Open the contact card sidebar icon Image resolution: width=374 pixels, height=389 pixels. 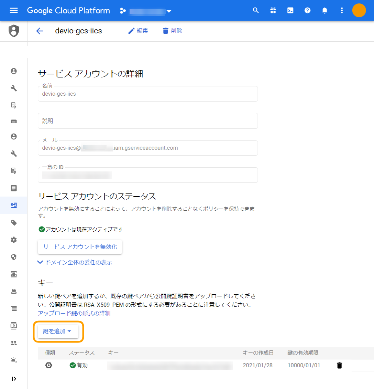pyautogui.click(x=14, y=326)
